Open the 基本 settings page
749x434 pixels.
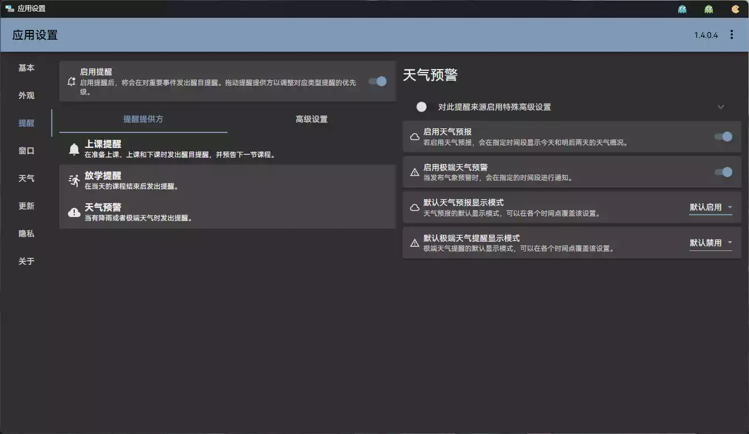[26, 68]
